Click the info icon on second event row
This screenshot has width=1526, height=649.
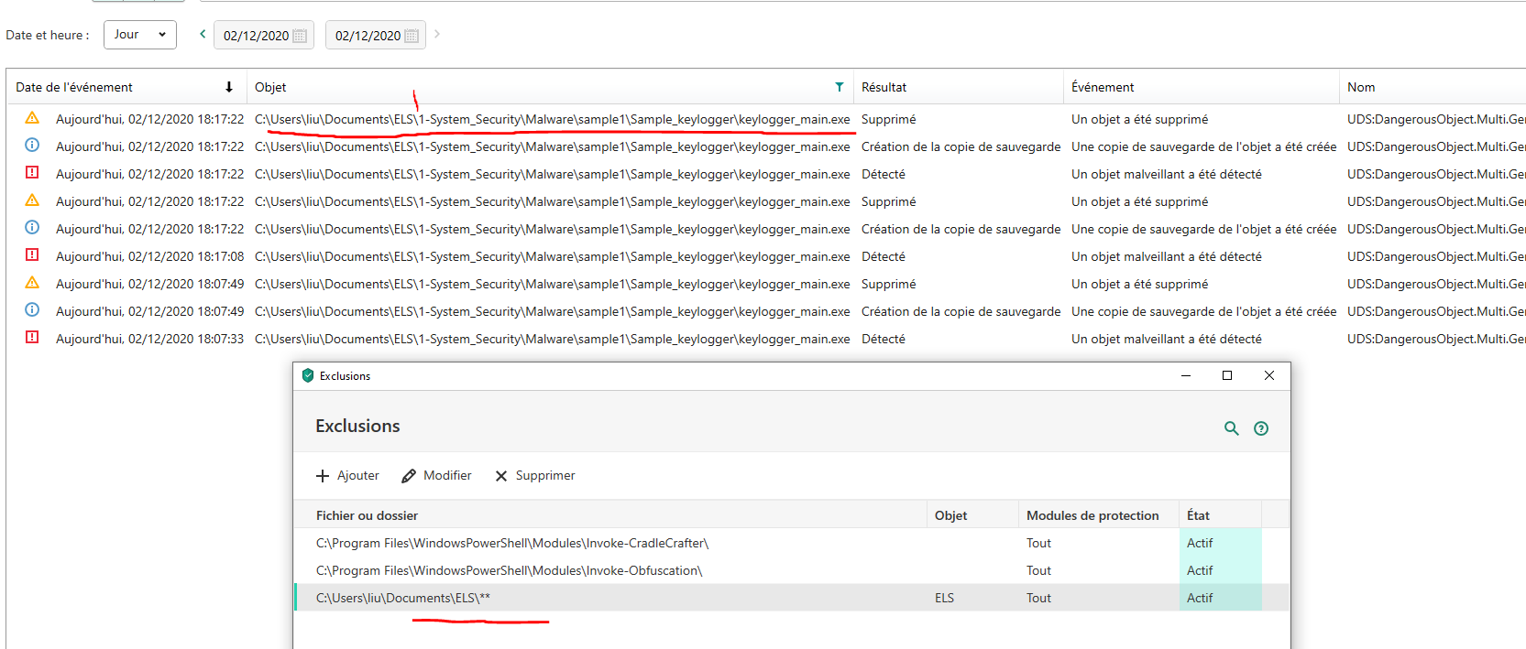(x=32, y=146)
